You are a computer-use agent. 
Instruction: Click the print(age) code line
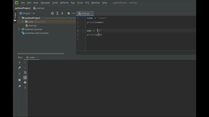pyautogui.click(x=94, y=35)
